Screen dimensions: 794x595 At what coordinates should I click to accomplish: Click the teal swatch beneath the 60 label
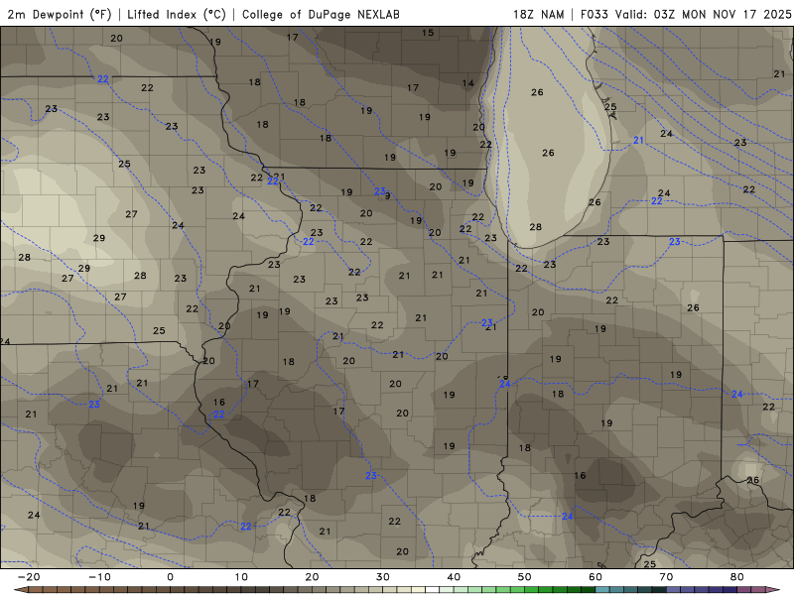tap(602, 590)
